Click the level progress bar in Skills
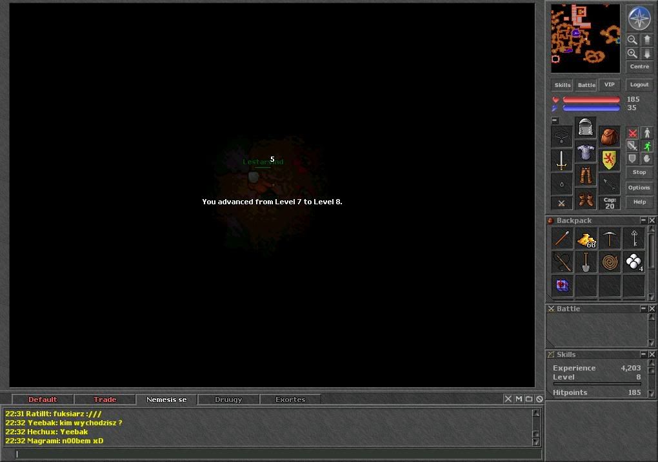The width and height of the screenshot is (658, 462). pos(597,383)
